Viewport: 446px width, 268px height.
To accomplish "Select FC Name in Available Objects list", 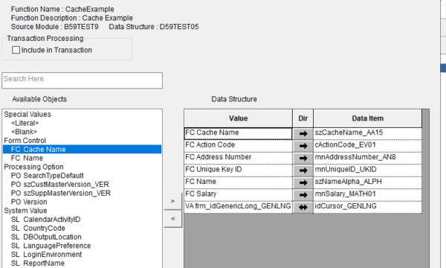I will [27, 158].
